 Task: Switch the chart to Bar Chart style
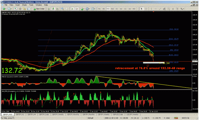(x=49, y=9)
